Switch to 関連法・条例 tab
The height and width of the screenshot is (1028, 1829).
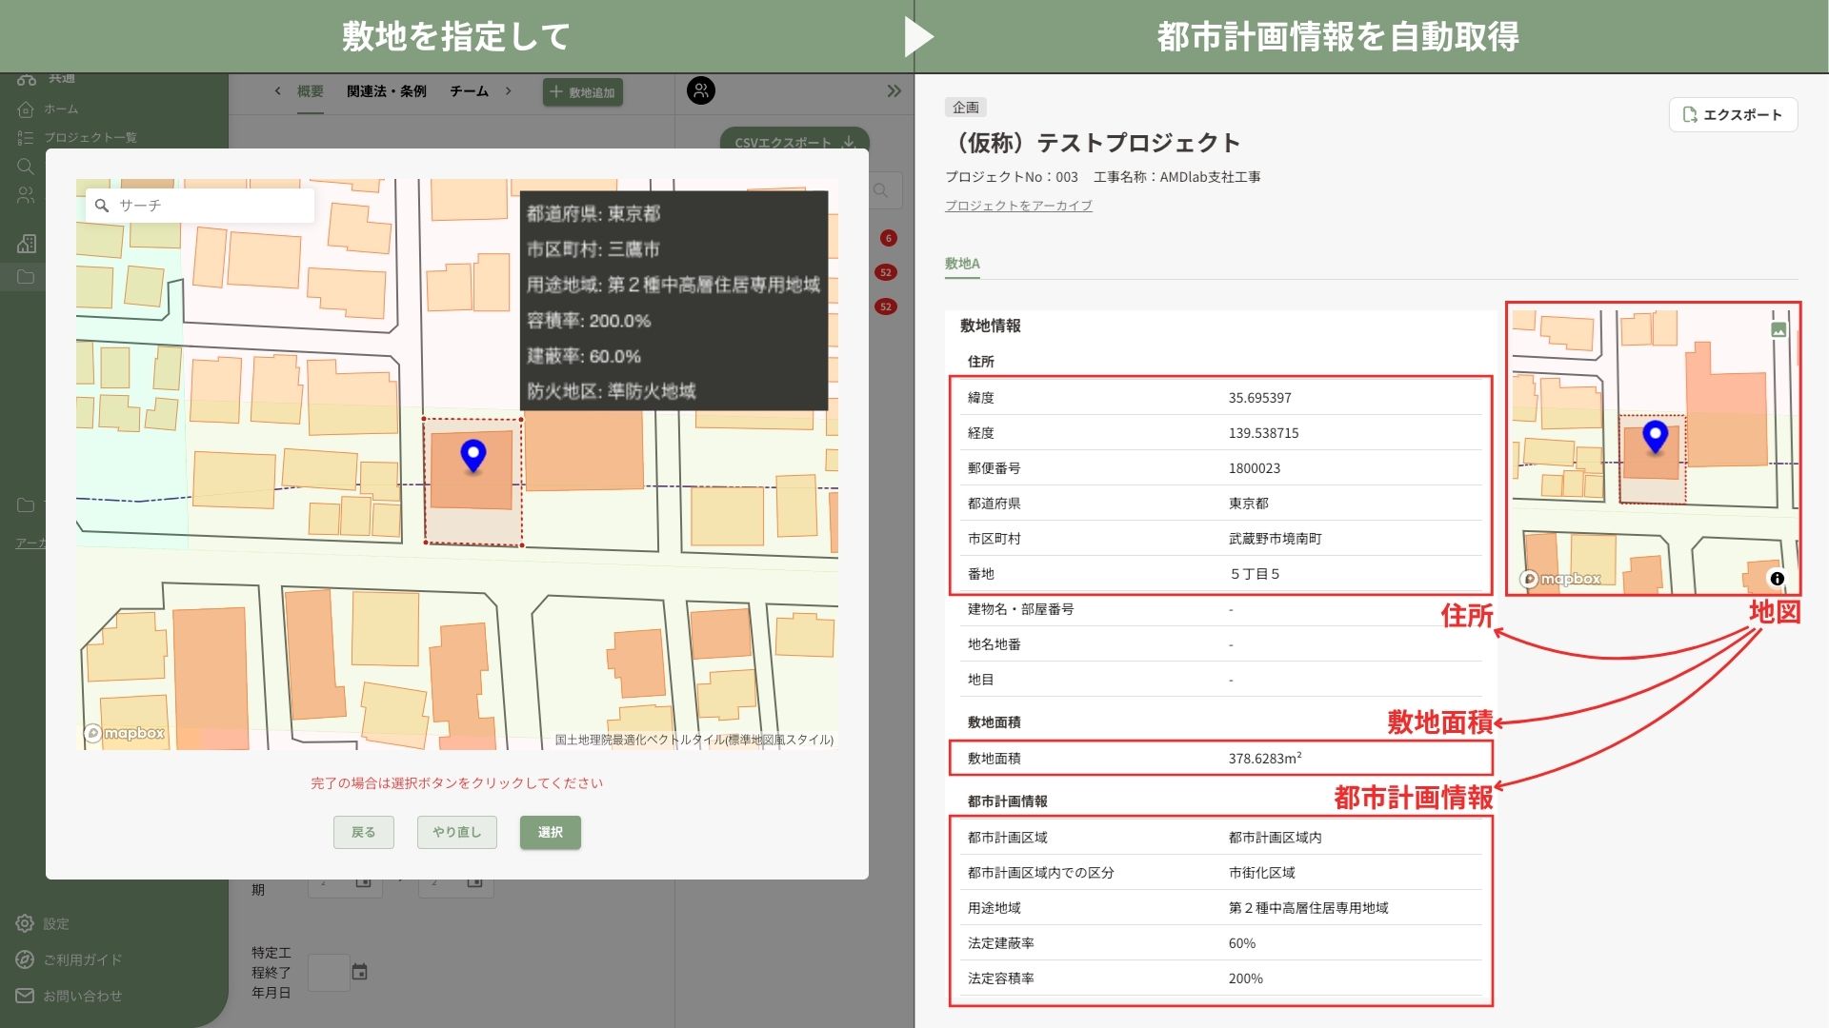[x=386, y=91]
